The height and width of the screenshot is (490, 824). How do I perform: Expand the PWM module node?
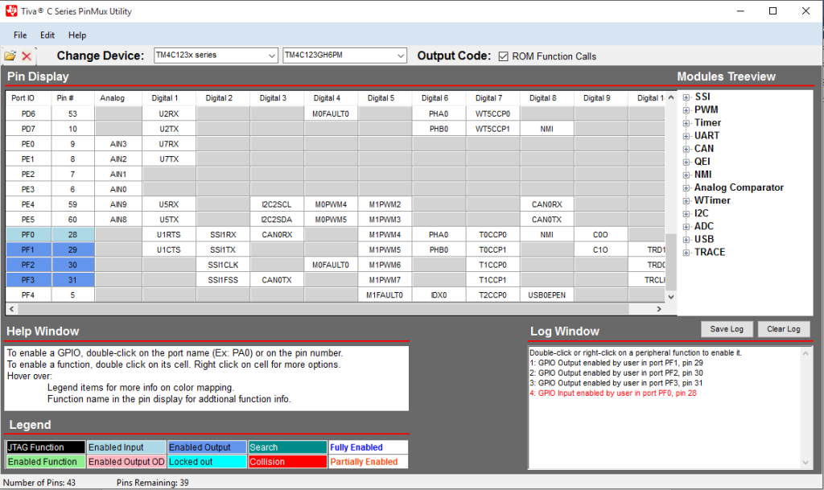[x=686, y=110]
